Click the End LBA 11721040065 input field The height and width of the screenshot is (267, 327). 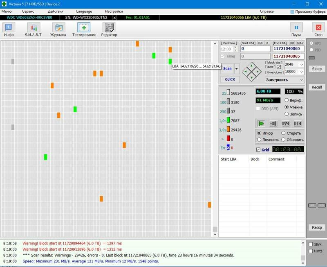(x=288, y=49)
